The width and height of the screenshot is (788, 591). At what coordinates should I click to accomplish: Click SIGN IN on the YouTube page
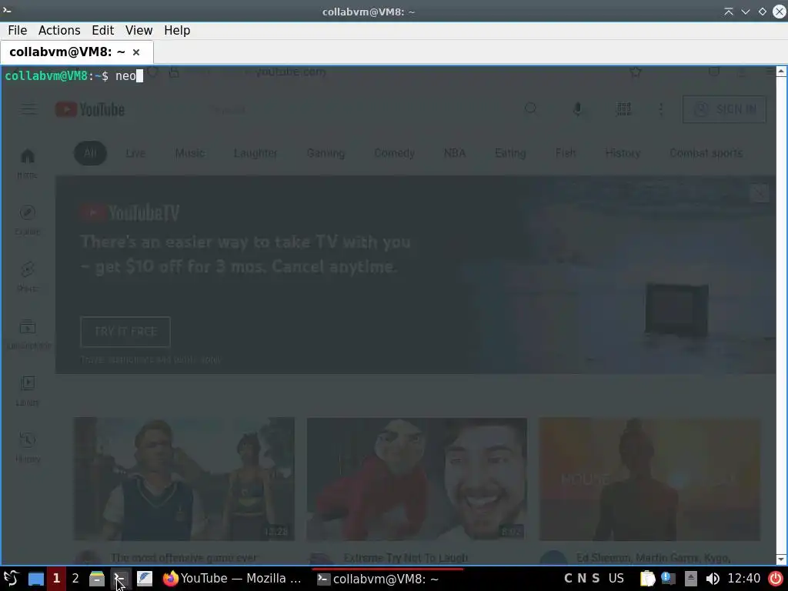click(724, 109)
